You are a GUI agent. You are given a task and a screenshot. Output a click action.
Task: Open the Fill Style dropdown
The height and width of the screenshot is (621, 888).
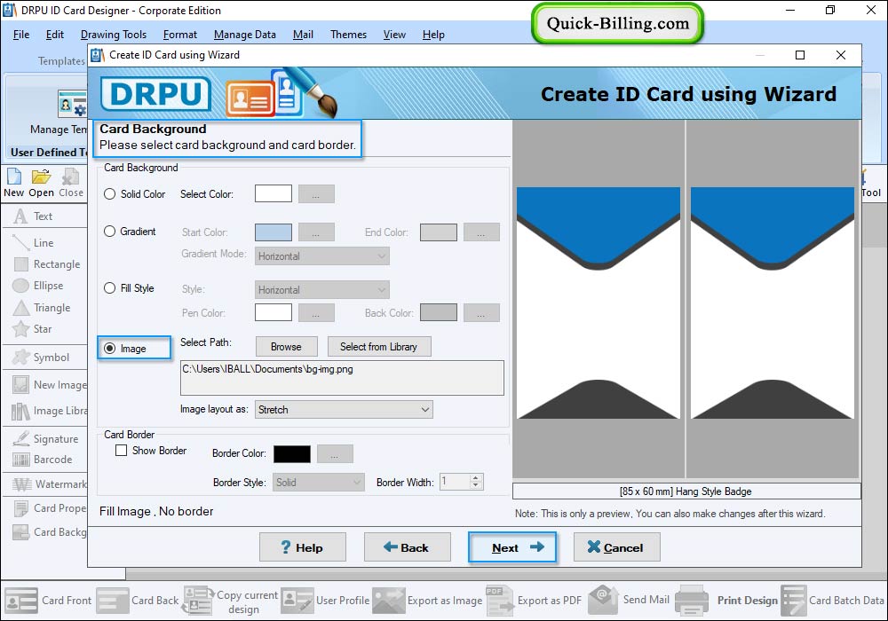pyautogui.click(x=322, y=289)
